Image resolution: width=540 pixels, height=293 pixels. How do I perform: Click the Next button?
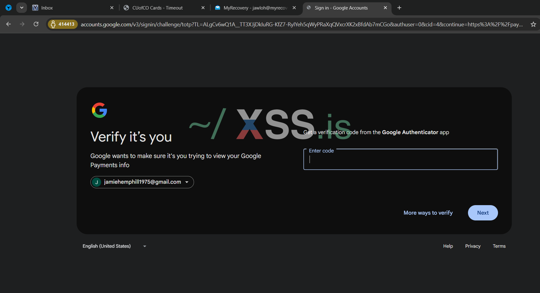[483, 213]
